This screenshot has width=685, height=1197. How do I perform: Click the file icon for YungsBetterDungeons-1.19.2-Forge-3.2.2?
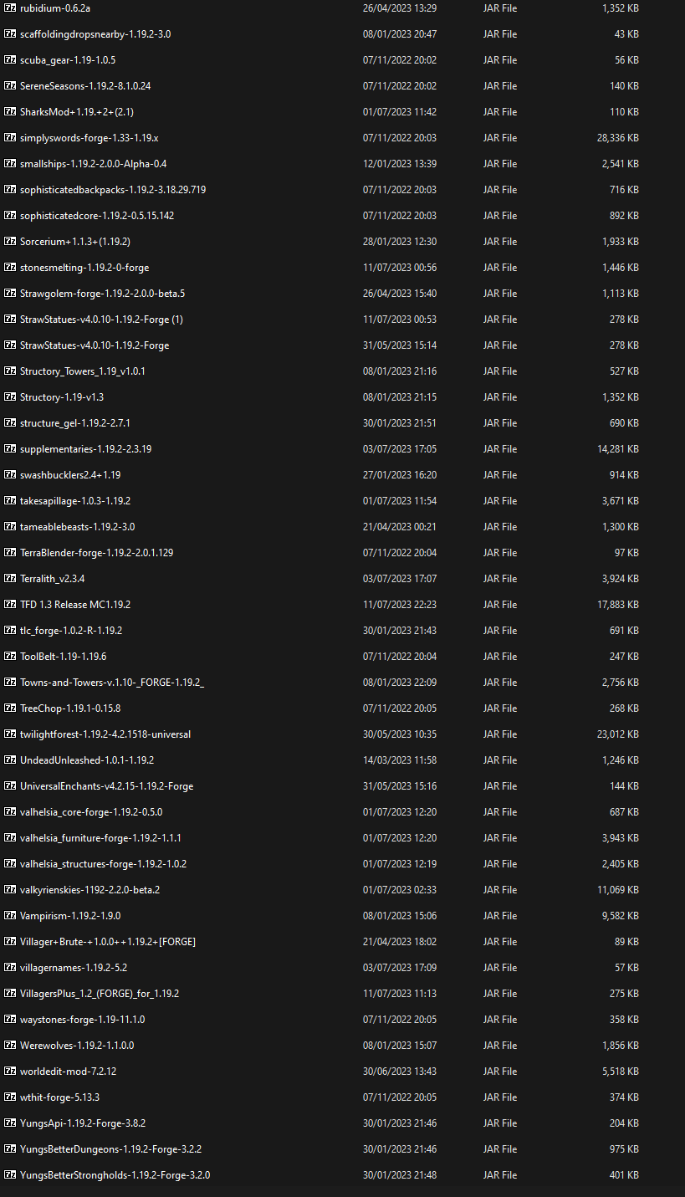point(10,1148)
